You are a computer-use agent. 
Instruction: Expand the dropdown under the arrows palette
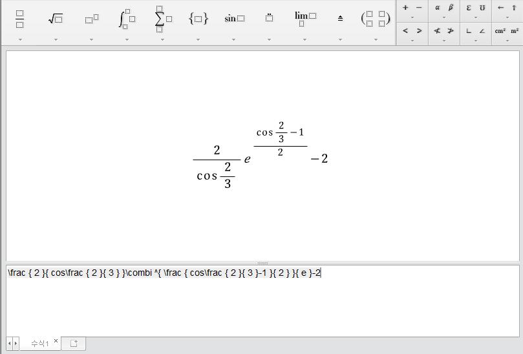pyautogui.click(x=507, y=17)
